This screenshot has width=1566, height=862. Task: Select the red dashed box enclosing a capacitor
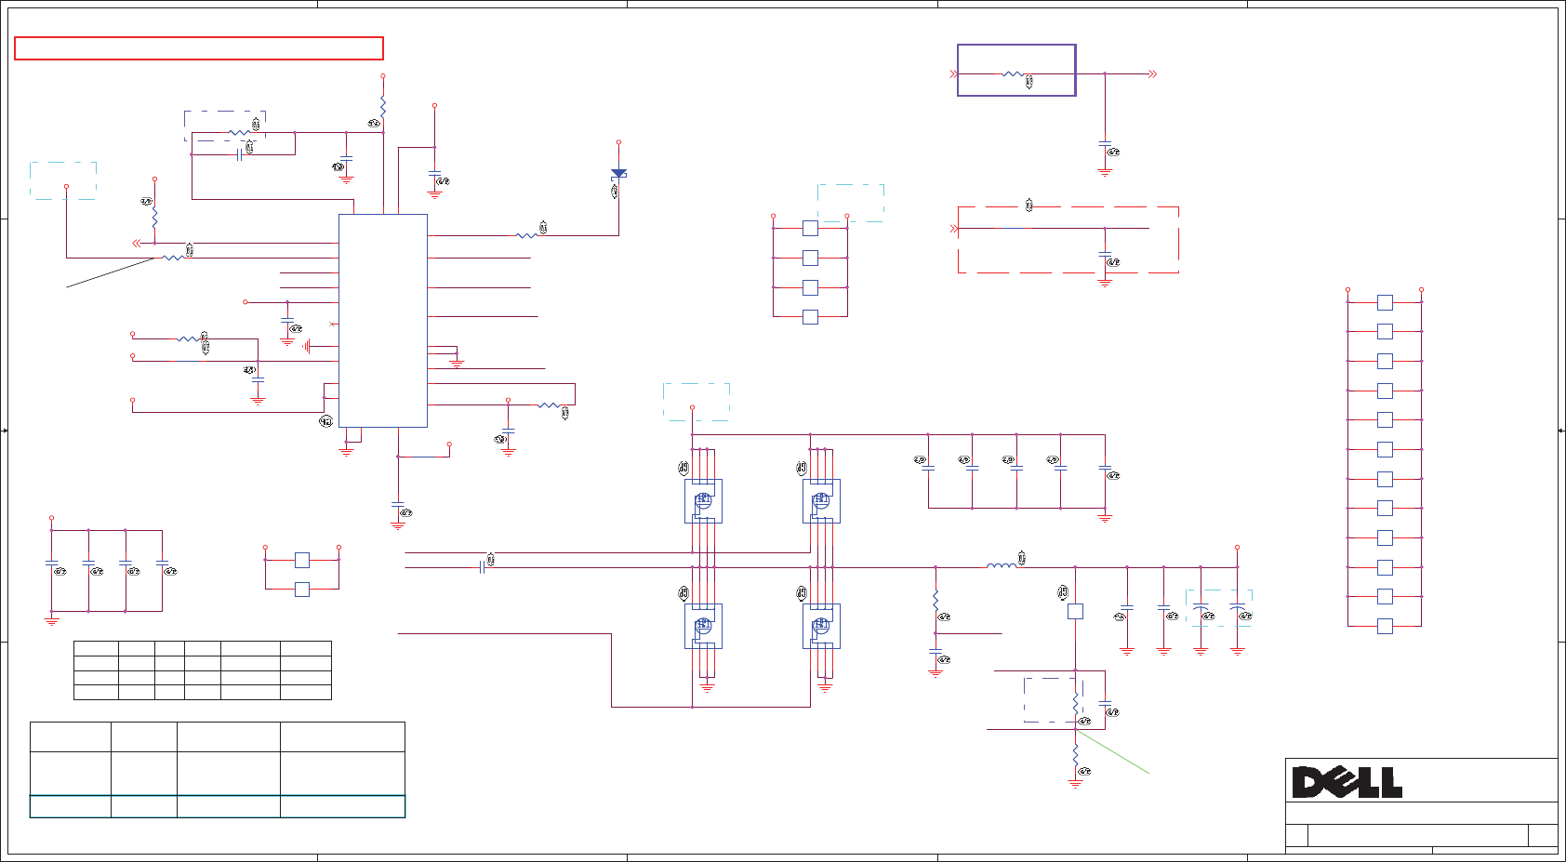pyautogui.click(x=1068, y=240)
